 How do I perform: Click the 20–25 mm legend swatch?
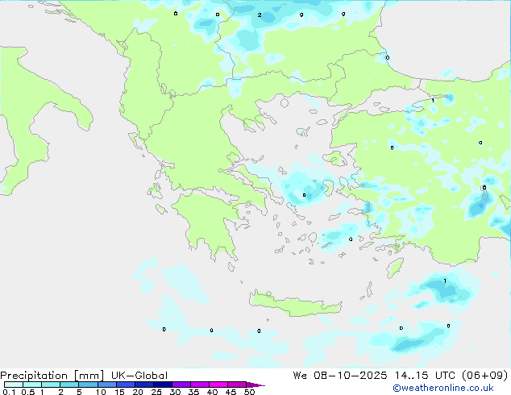point(143,385)
